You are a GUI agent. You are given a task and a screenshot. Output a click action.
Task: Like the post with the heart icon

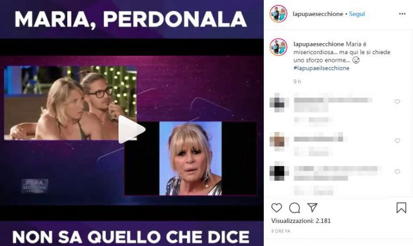277,208
